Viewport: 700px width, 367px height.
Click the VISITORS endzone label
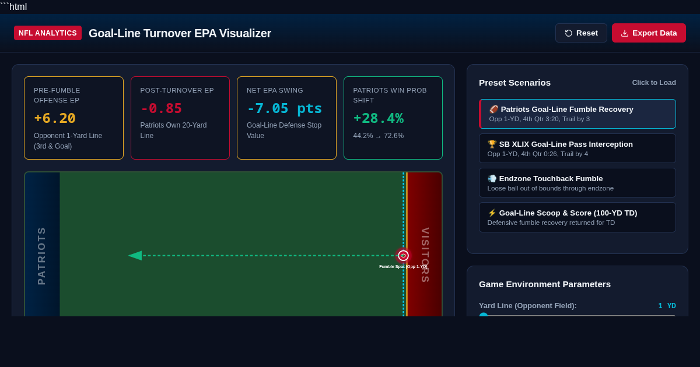[x=425, y=255]
